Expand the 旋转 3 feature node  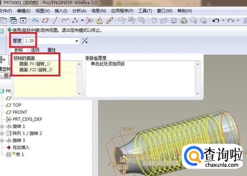click(x=2, y=141)
